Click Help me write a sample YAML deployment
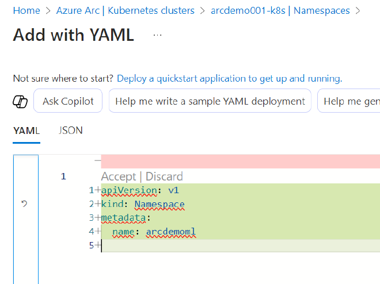 pyautogui.click(x=210, y=101)
